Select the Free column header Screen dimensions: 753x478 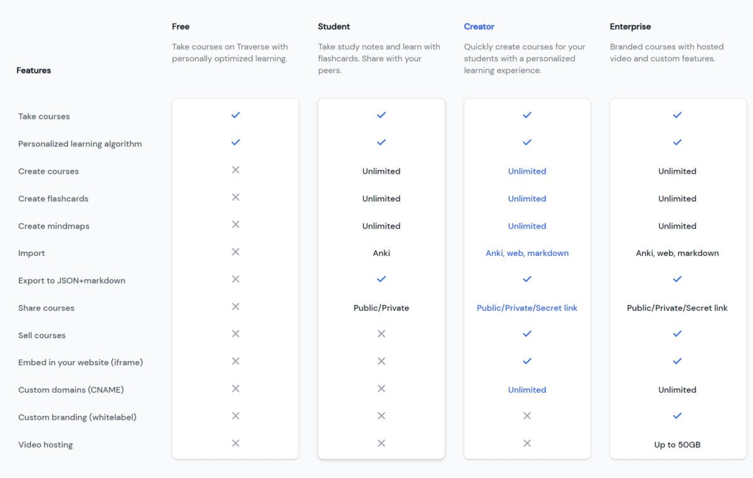(180, 26)
